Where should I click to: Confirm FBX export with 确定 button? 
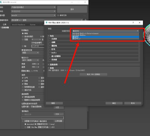(x=114, y=103)
